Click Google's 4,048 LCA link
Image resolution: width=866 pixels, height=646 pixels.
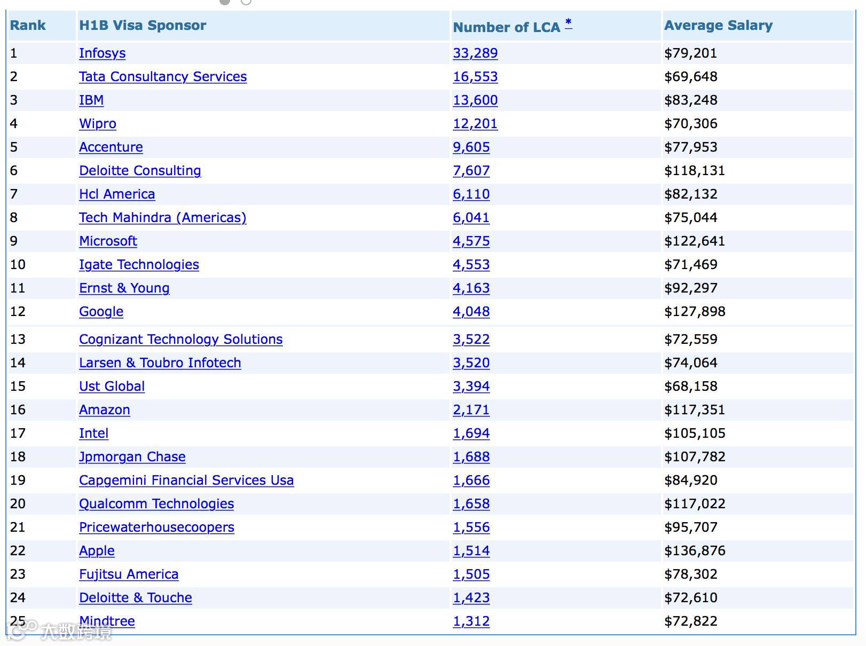click(x=471, y=312)
